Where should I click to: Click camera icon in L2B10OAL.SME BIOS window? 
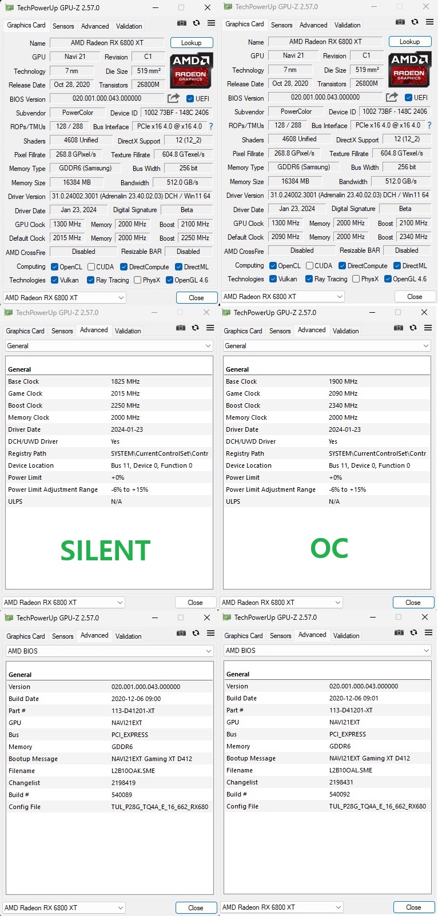click(x=399, y=632)
